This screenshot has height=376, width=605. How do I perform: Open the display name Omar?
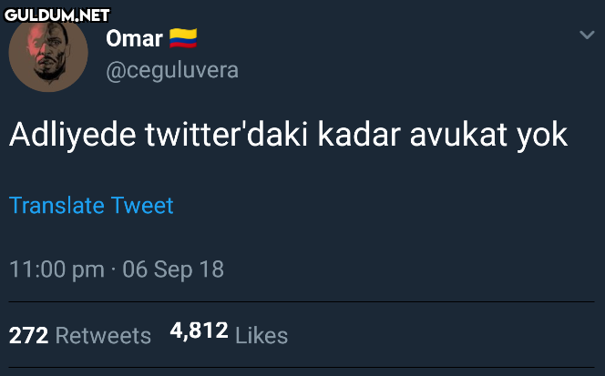(134, 38)
